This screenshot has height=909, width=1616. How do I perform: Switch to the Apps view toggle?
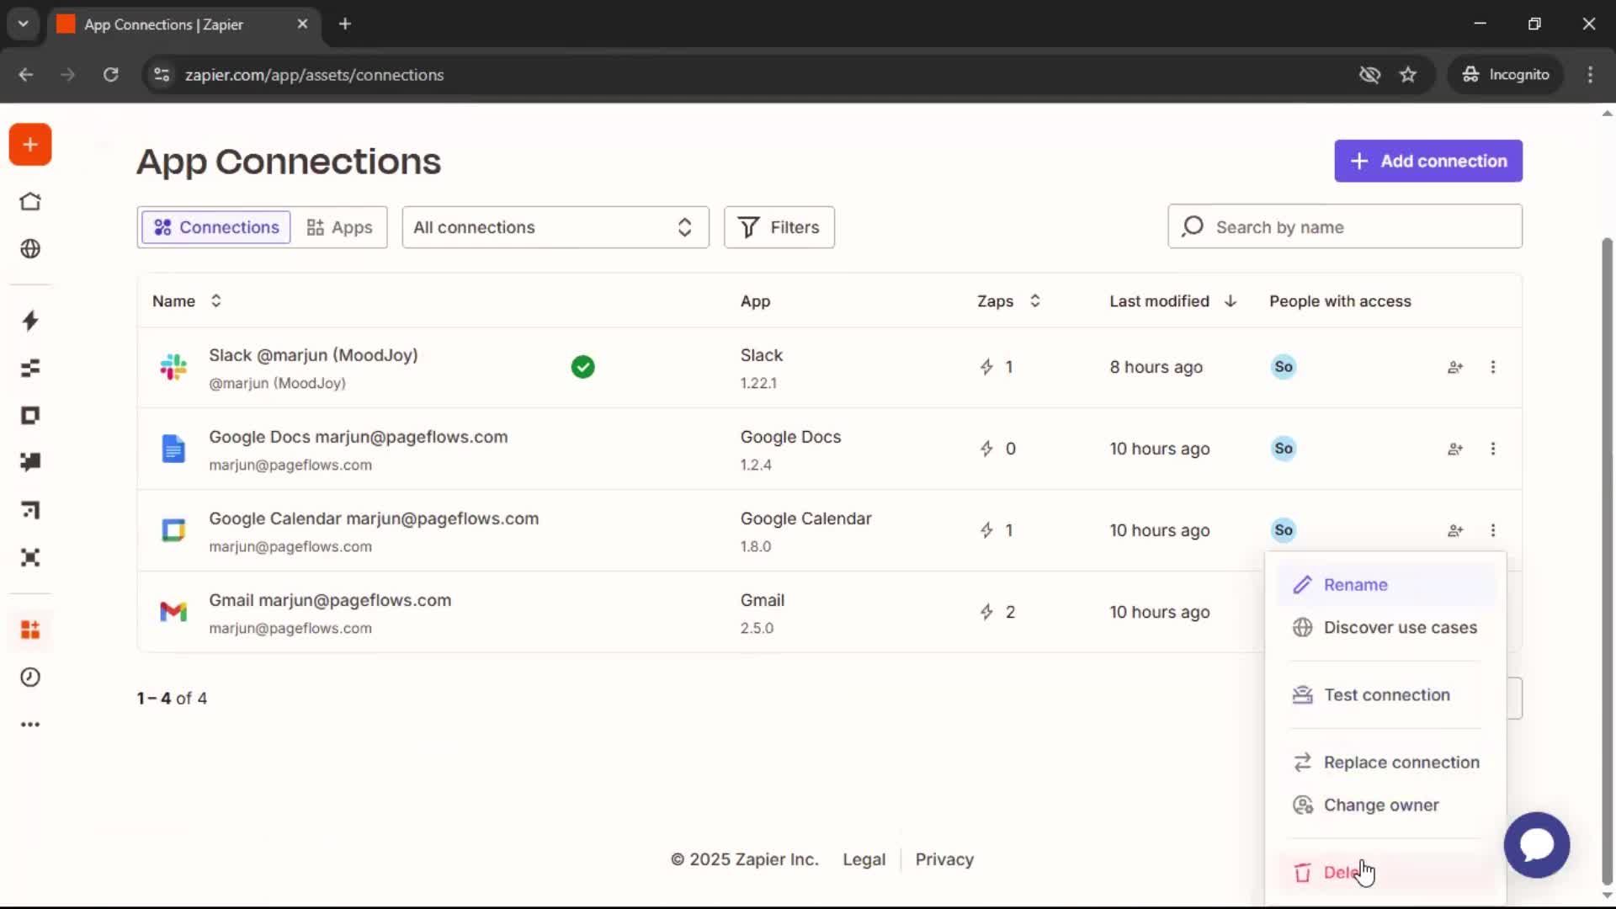click(x=339, y=227)
